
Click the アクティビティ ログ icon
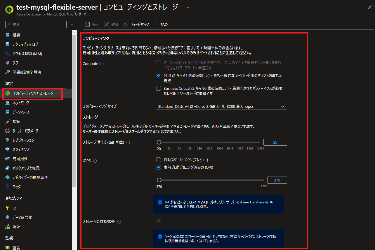pos(8,44)
